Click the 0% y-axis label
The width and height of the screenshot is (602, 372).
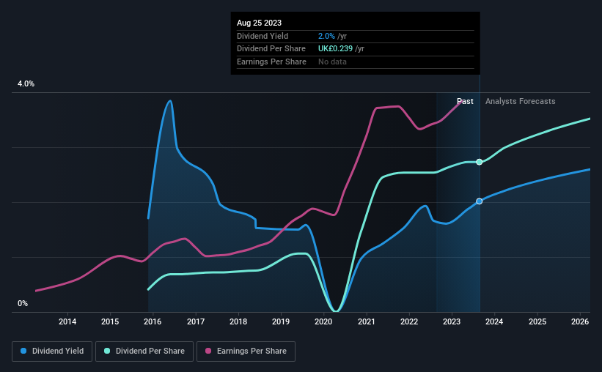pyautogui.click(x=23, y=303)
